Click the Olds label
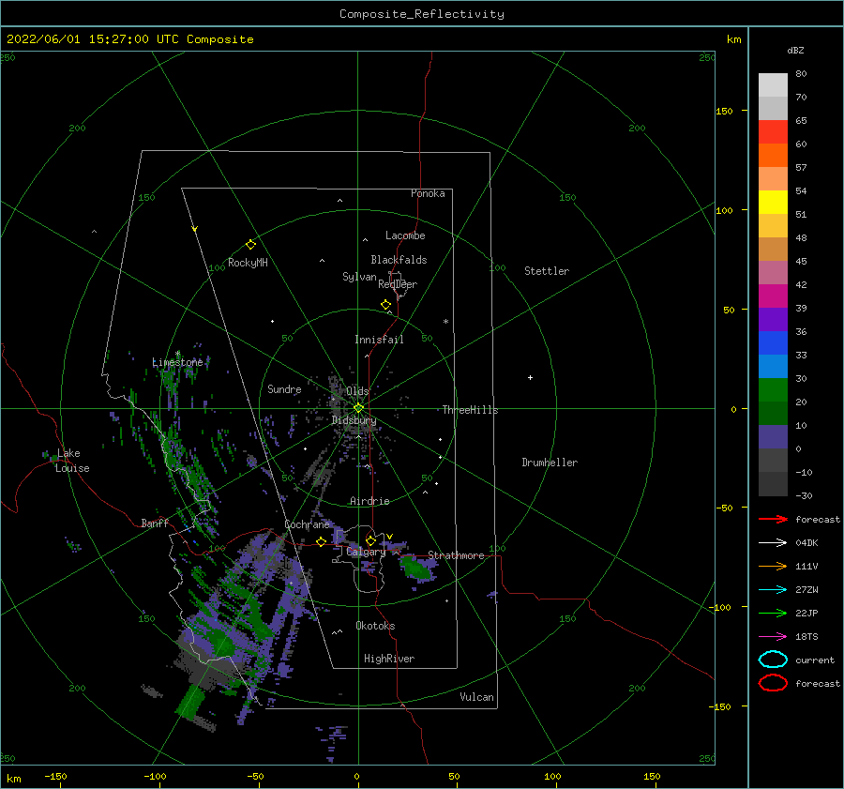This screenshot has height=789, width=844. click(x=357, y=391)
